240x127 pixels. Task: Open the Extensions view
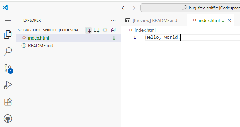(x=8, y=102)
